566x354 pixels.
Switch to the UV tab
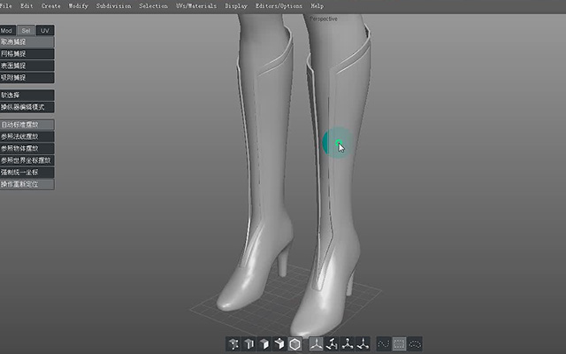pos(45,30)
